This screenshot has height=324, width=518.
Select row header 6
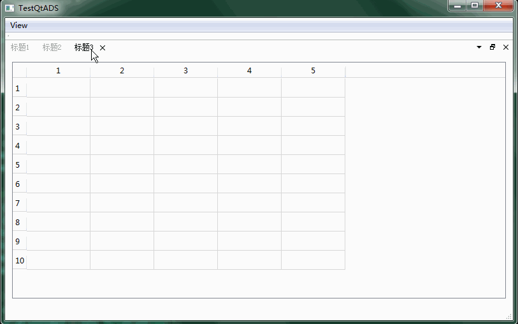(20, 184)
